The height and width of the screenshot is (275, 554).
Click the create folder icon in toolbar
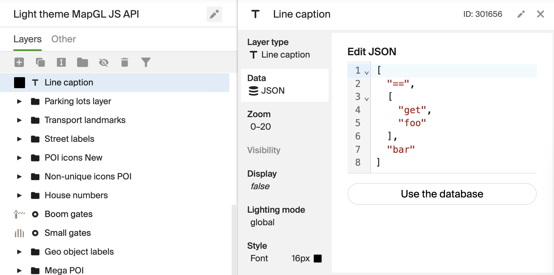coord(82,62)
